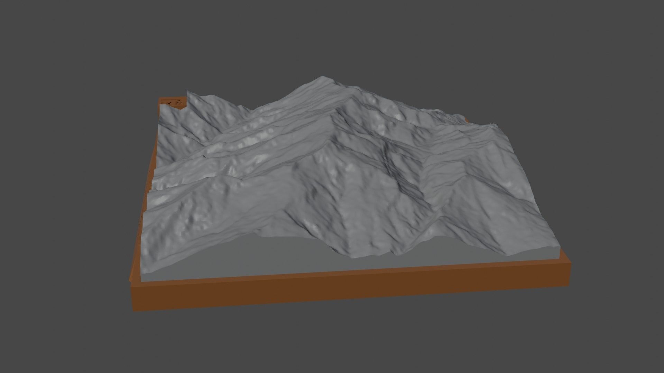The width and height of the screenshot is (664, 373).
Task: Click the empty gray background above the model
Action: (332, 35)
